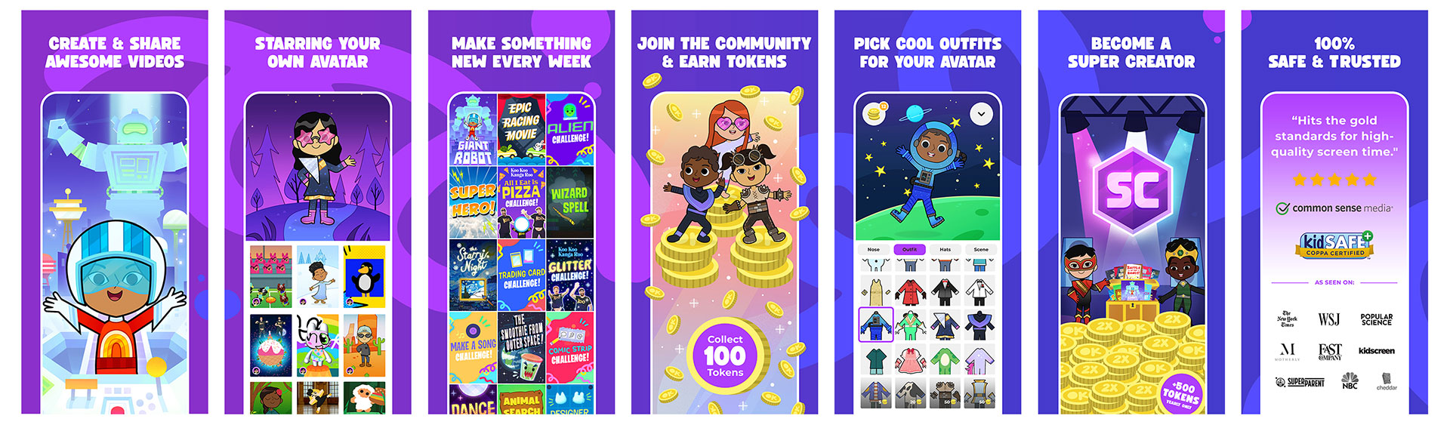Click the kidSAFE COPPA Certified seal

tap(1334, 245)
